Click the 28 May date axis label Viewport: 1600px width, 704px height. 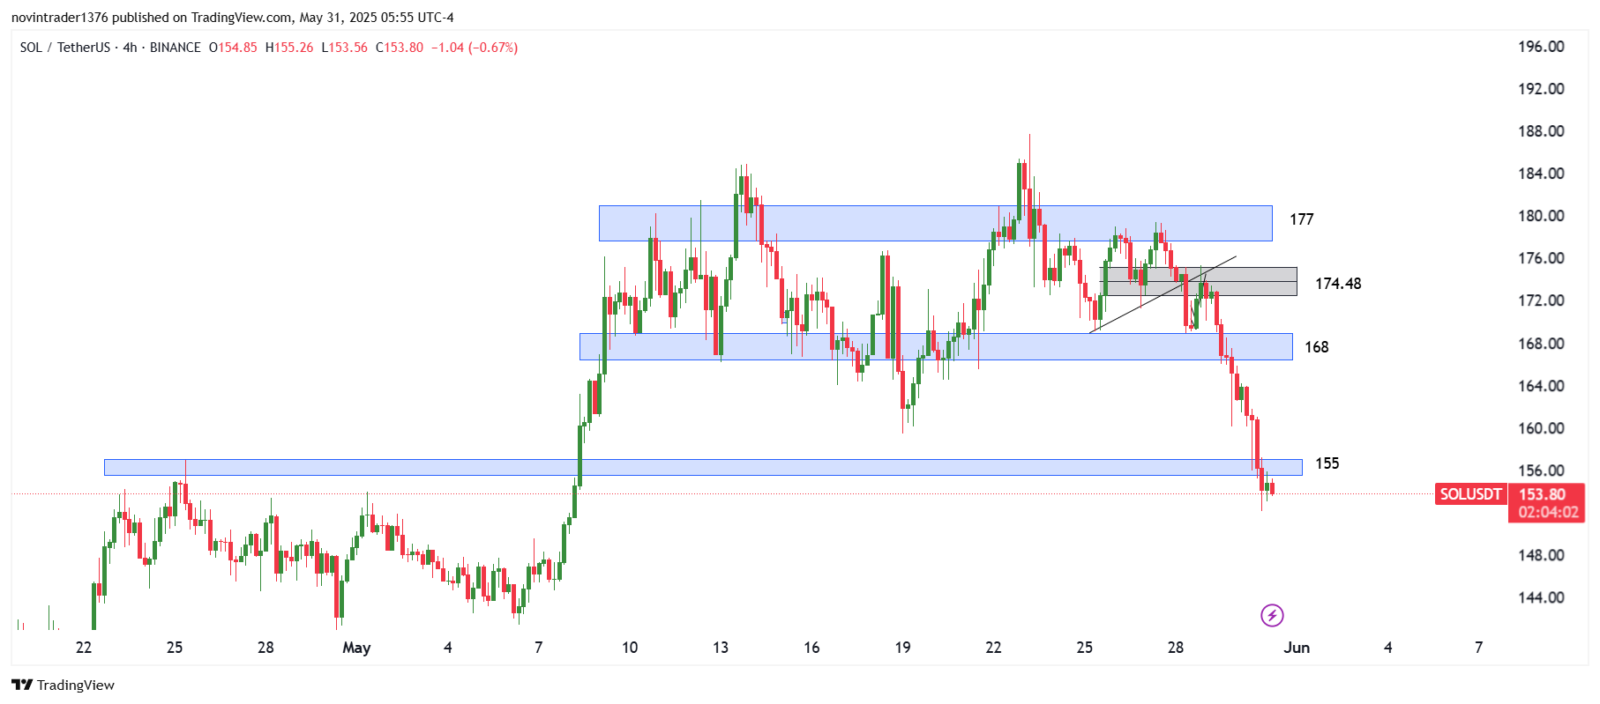pos(1176,648)
